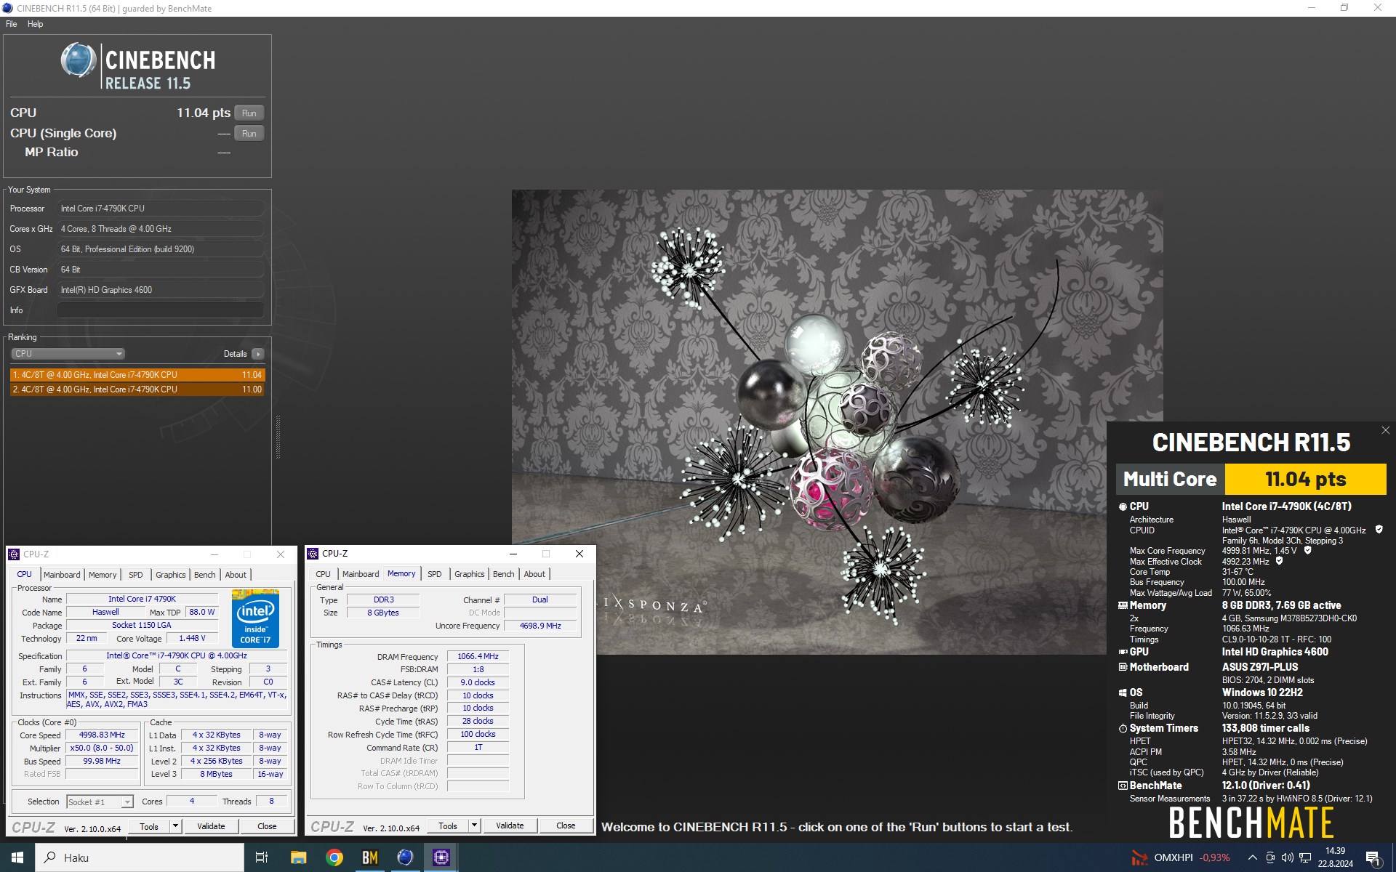This screenshot has height=872, width=1396.
Task: Click Tools button in left CPU-Z
Action: 149,827
